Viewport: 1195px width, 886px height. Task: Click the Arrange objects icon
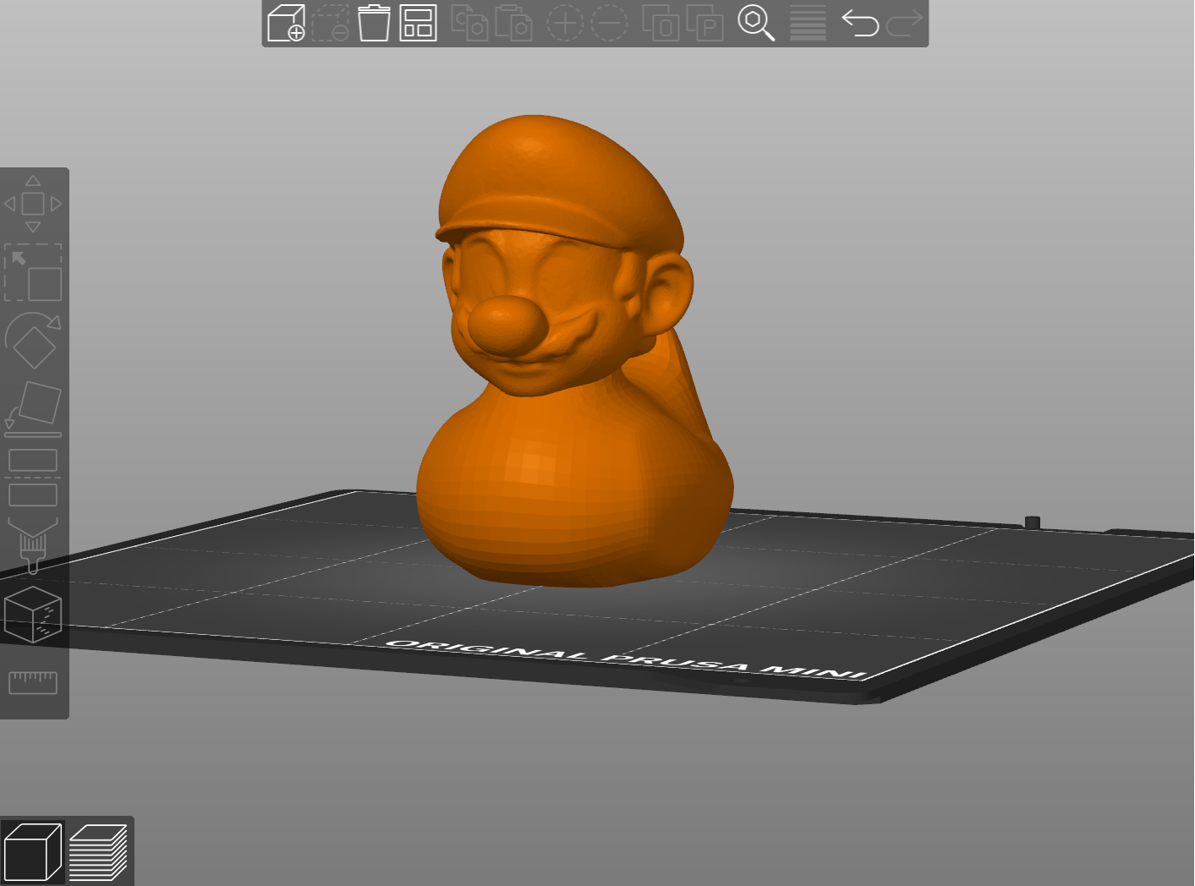(418, 23)
